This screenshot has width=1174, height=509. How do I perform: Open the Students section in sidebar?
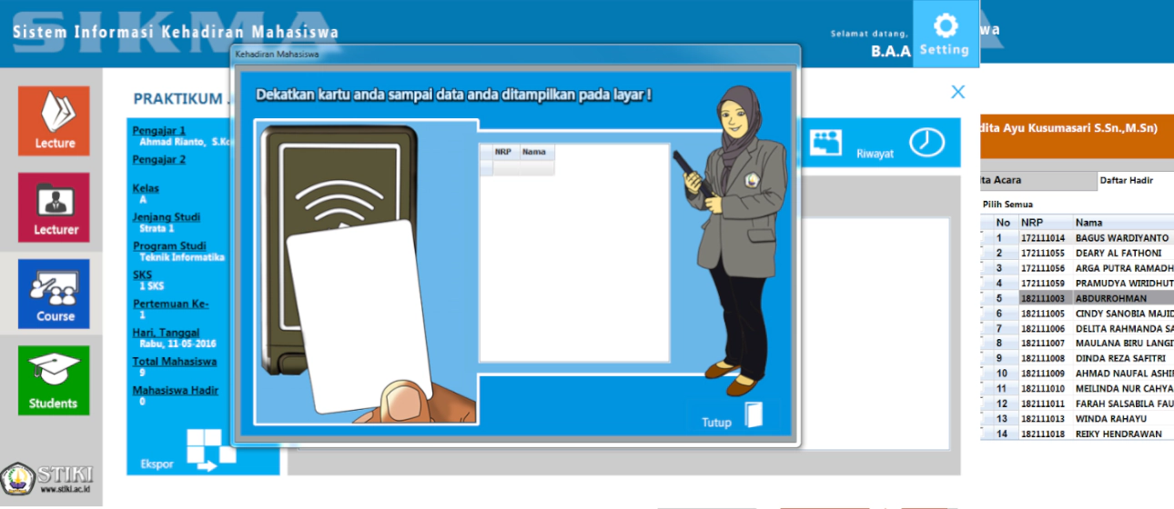click(x=54, y=381)
